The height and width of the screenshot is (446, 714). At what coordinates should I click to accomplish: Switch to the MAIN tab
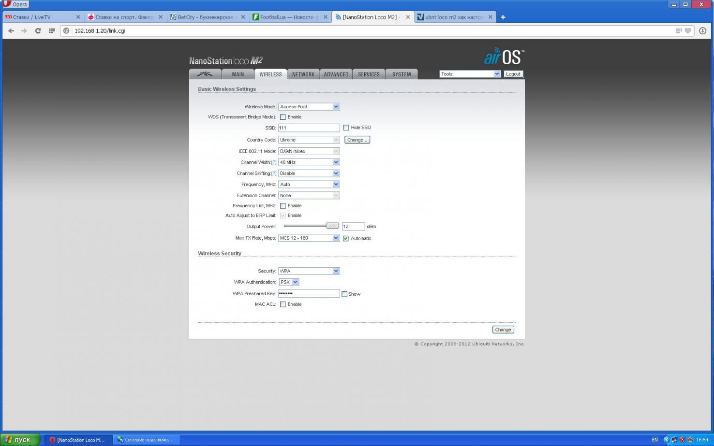[x=238, y=74]
